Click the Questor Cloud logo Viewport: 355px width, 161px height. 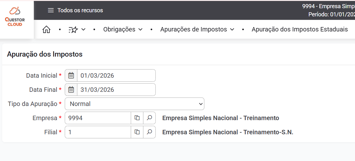[15, 16]
